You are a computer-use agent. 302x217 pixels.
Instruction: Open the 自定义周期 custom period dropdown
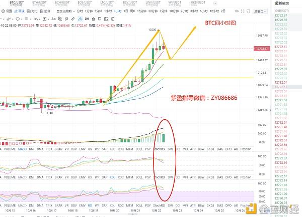click(x=65, y=12)
